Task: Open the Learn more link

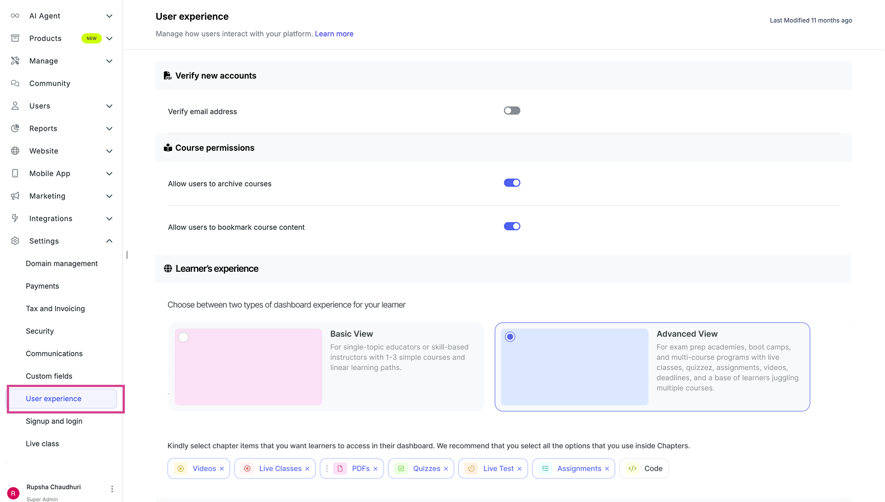Action: (x=334, y=34)
